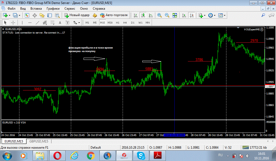Zoom in on the chart
The image size is (276, 161).
160,15
